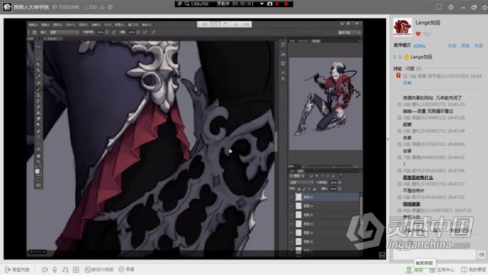
Task: Open 我的课程 my courses
Action: click(x=474, y=270)
